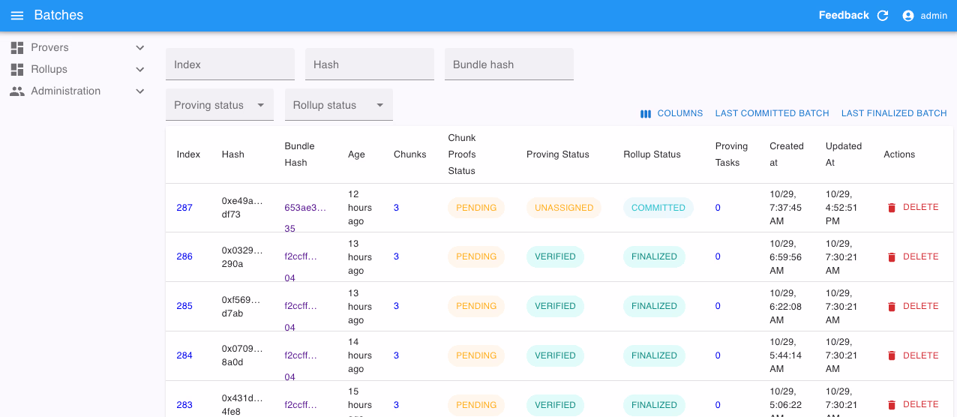Screen dimensions: 957x417
Task: Click the Index filter input field
Action: tap(229, 64)
